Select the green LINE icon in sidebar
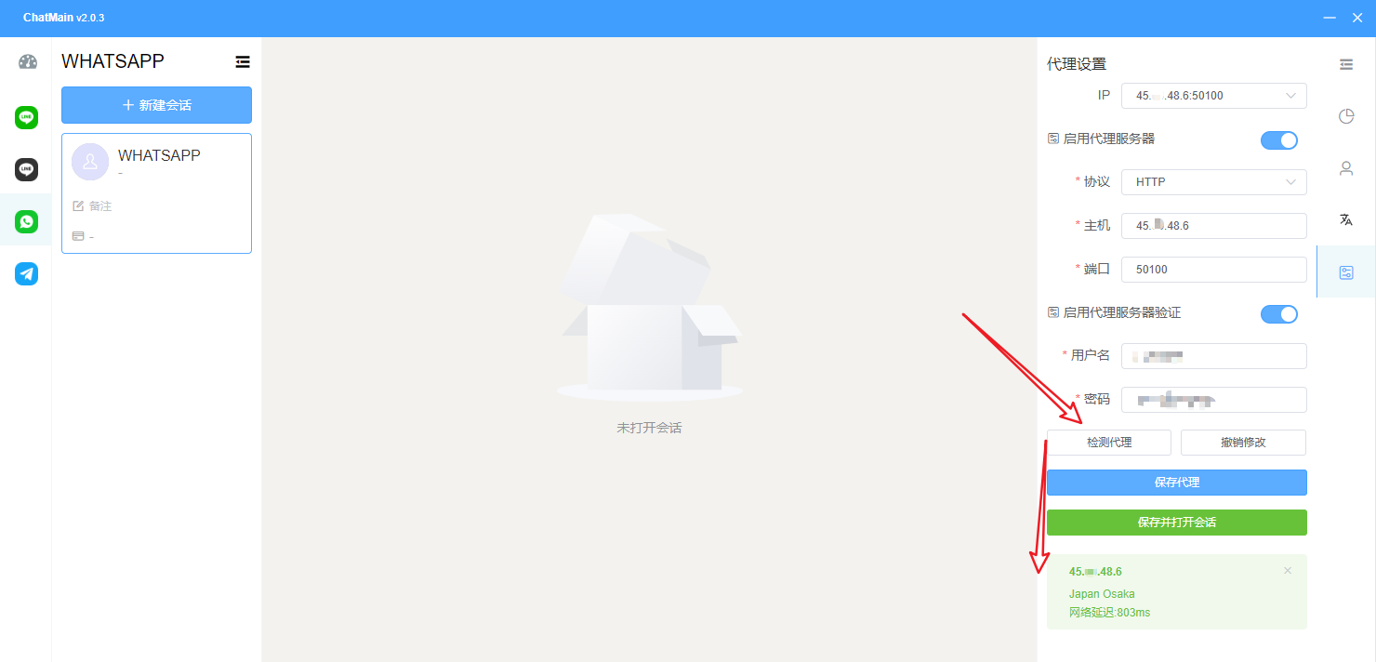The height and width of the screenshot is (662, 1376). [26, 117]
